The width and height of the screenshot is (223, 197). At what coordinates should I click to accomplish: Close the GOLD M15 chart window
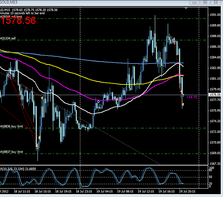tap(216, 2)
